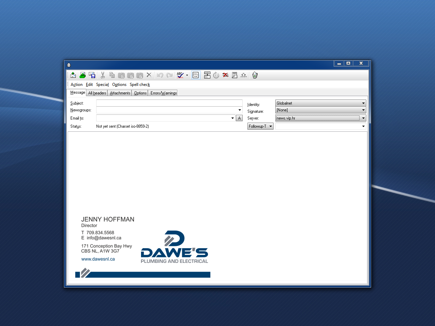Open the Followup-T header selector dropdown

260,126
